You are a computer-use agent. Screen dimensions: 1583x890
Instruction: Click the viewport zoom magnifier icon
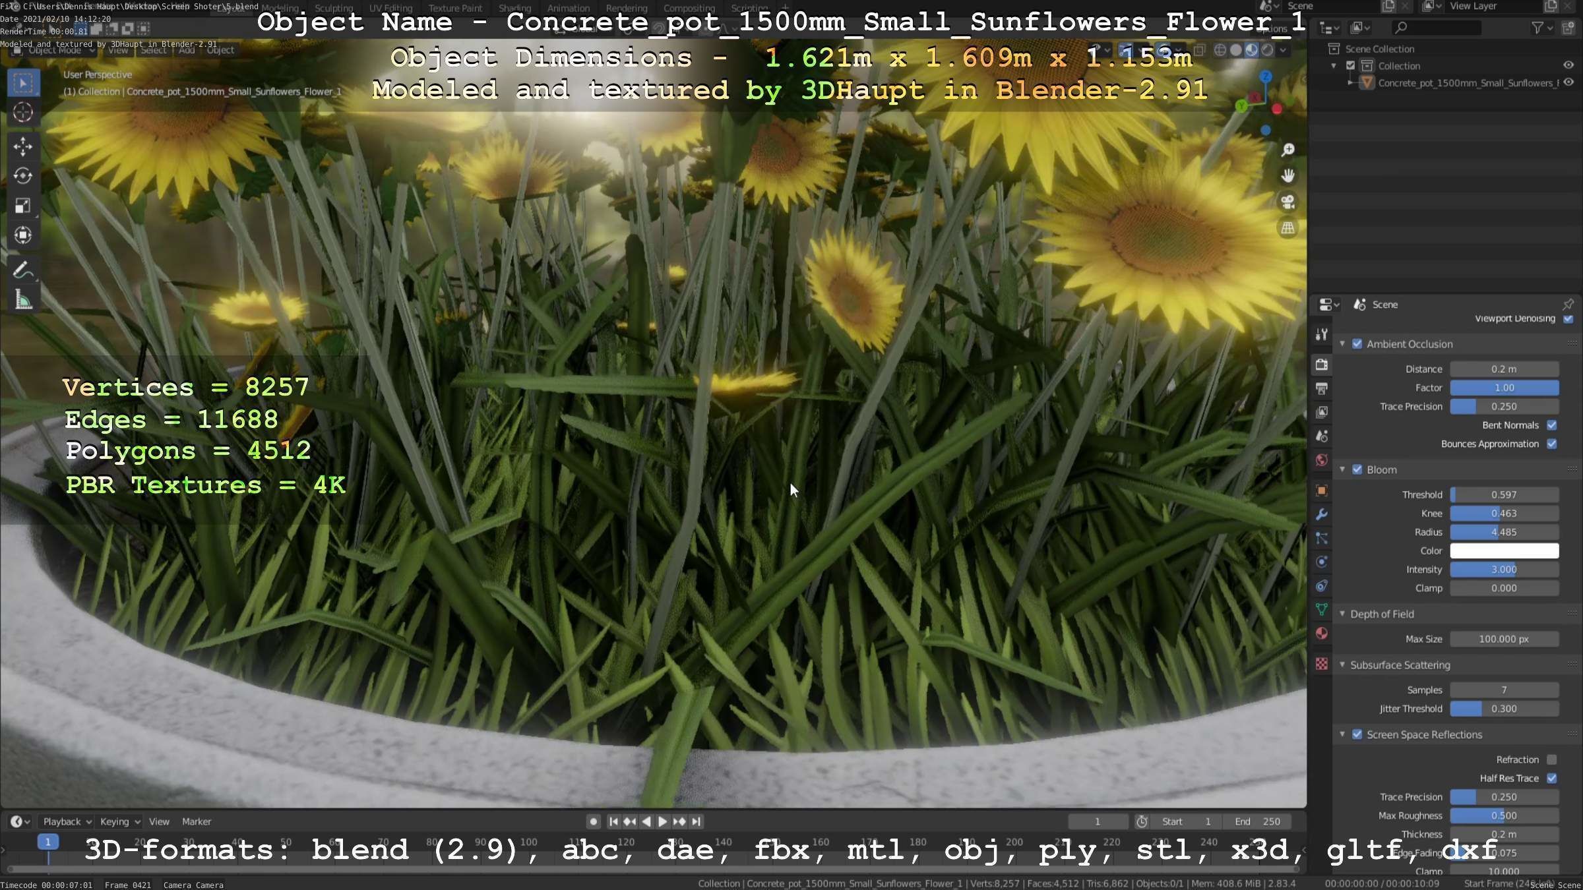1288,150
